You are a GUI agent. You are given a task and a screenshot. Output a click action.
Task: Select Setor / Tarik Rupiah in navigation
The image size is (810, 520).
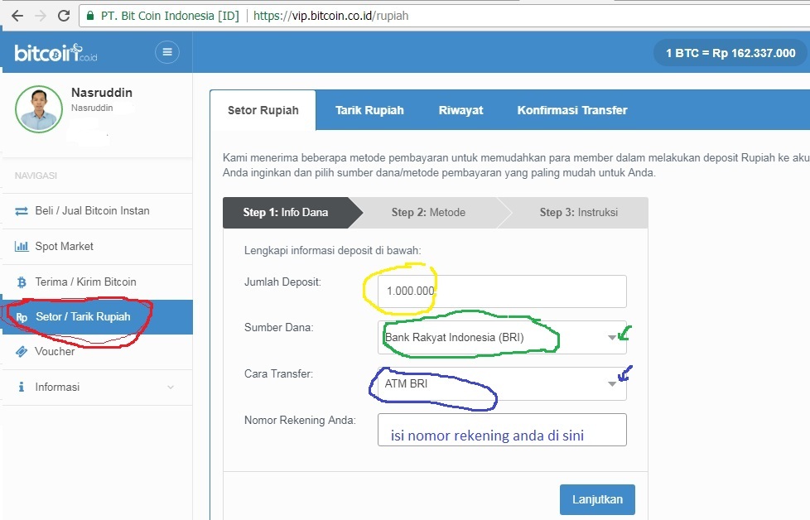click(98, 317)
